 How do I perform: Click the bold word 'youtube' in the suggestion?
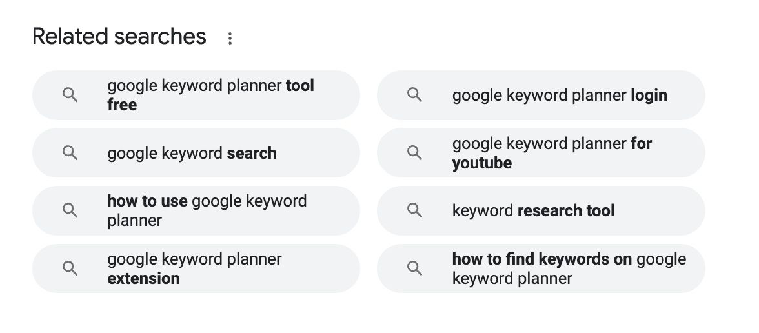point(481,163)
